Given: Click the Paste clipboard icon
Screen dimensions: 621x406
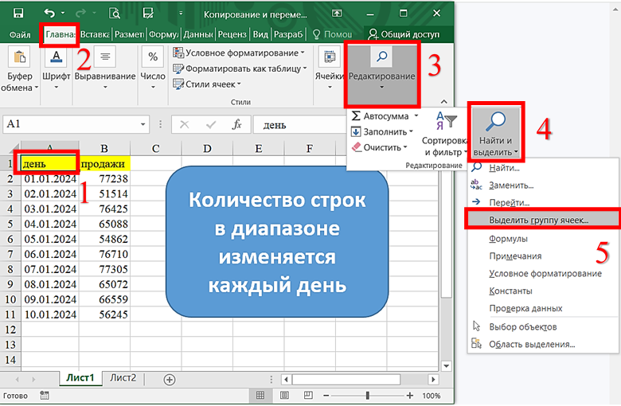Looking at the screenshot, I should 19,57.
